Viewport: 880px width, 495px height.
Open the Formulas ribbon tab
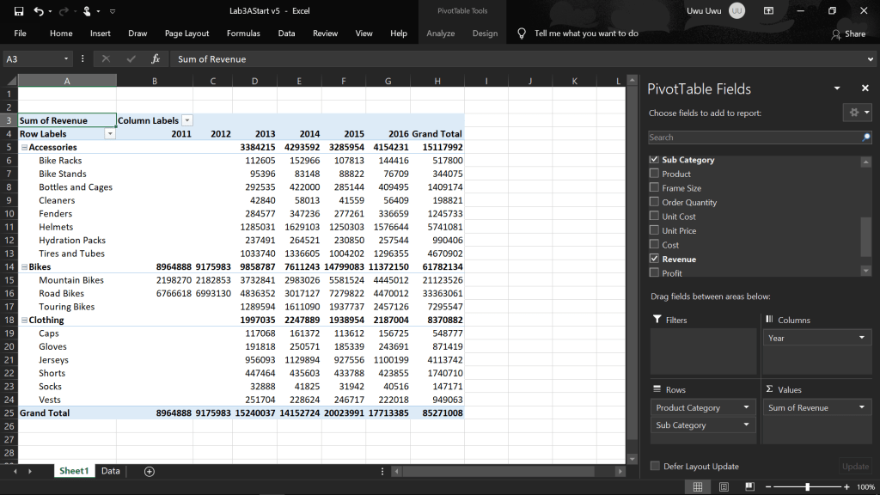click(x=243, y=34)
